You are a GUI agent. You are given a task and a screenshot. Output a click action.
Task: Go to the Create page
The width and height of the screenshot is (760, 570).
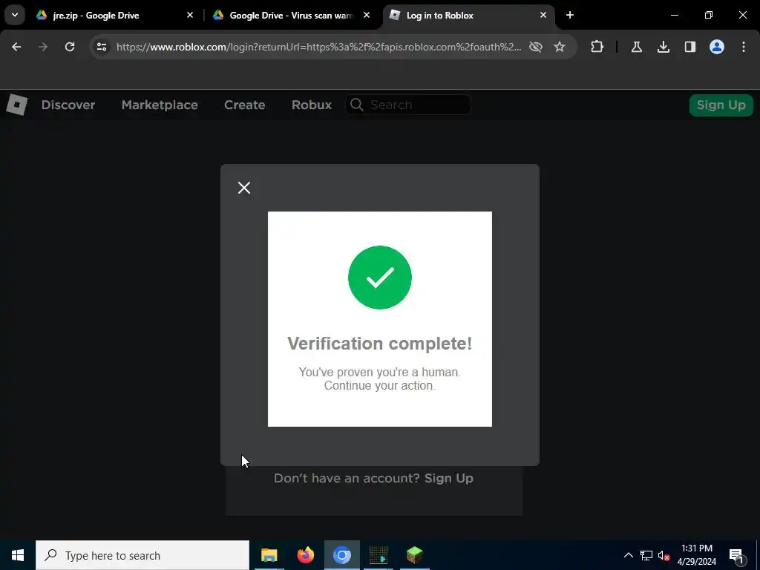pos(244,105)
